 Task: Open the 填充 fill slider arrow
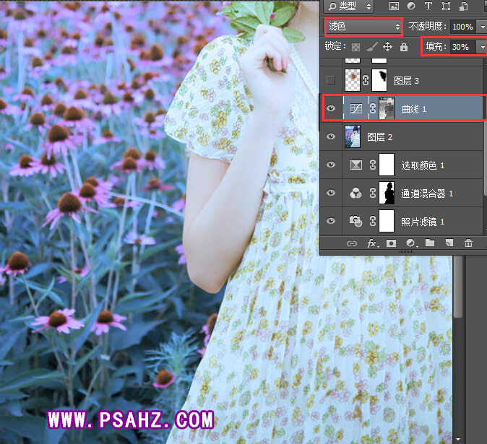[x=481, y=47]
